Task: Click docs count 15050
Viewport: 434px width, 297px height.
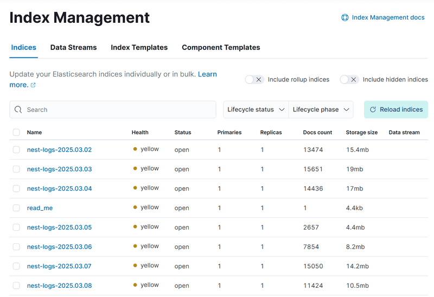Action: click(313, 266)
